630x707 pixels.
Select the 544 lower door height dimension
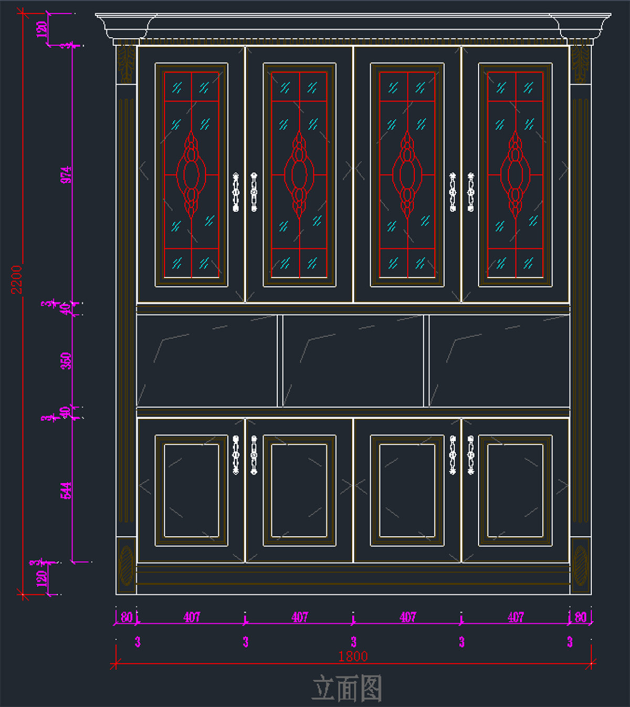click(x=66, y=490)
